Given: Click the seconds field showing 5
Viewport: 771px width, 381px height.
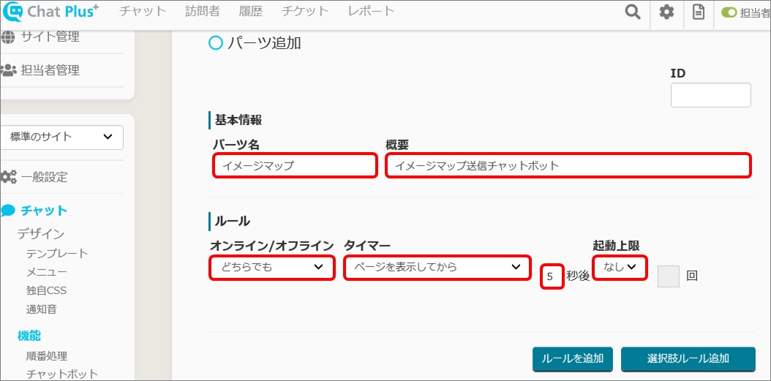Looking at the screenshot, I should point(552,276).
